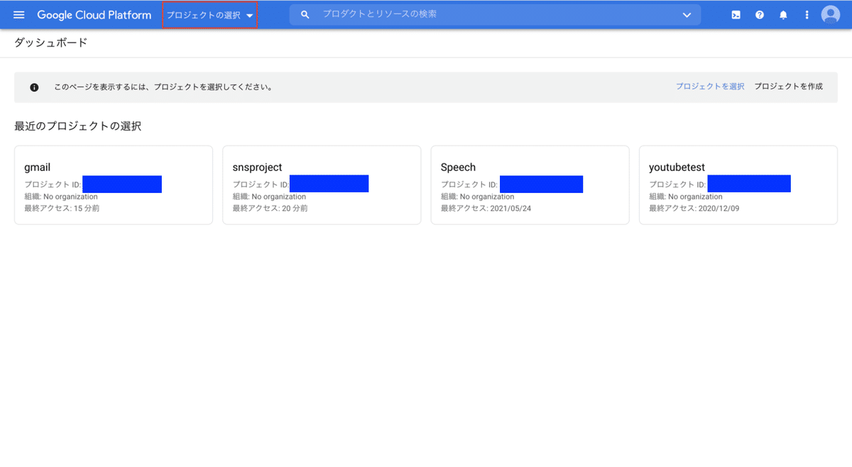Activate Cloud Shell terminal icon

pyautogui.click(x=736, y=15)
